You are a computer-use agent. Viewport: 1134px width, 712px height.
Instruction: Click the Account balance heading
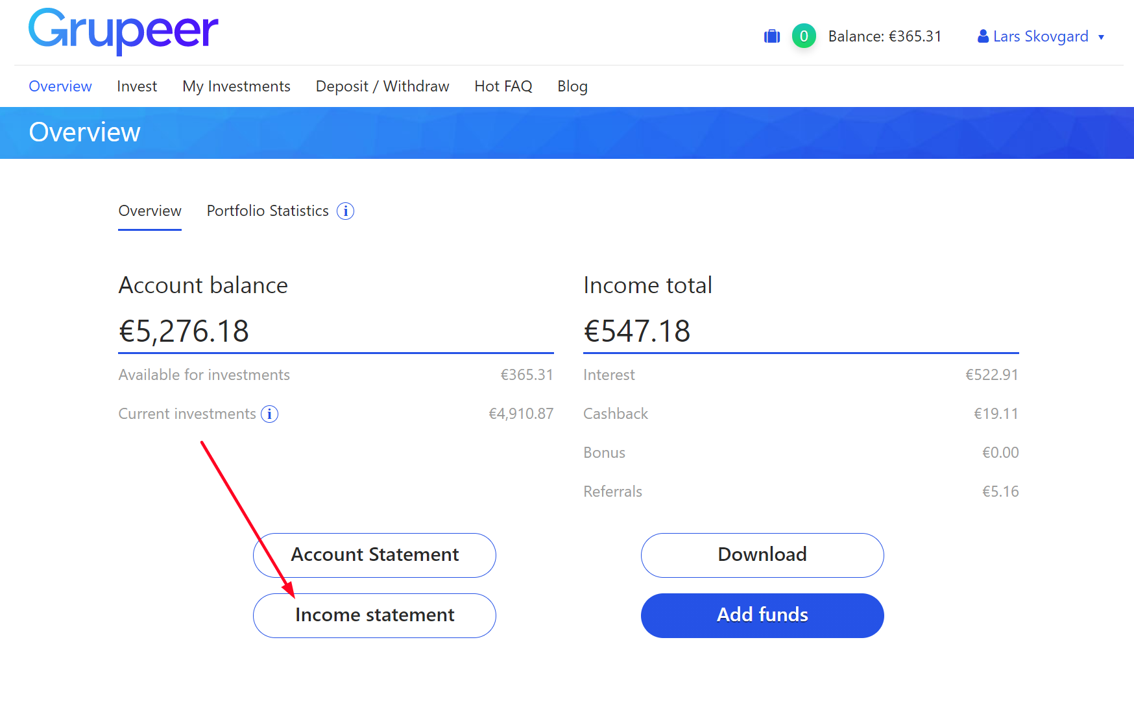203,285
